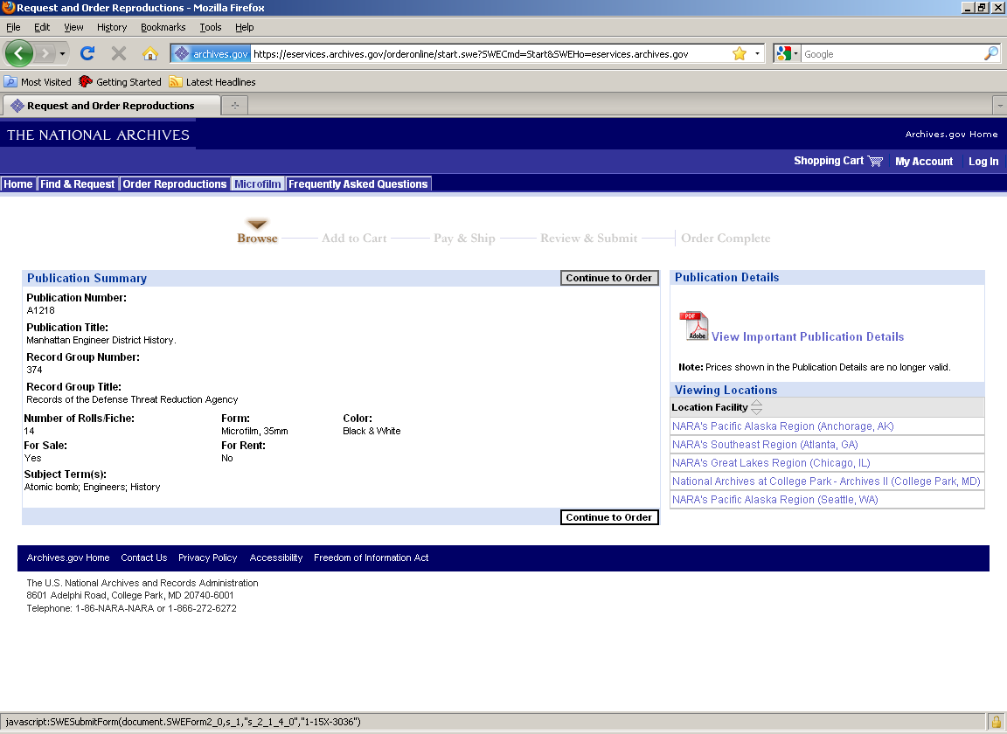The image size is (1007, 734).
Task: Click the status bar padlock security icon
Action: point(997,722)
